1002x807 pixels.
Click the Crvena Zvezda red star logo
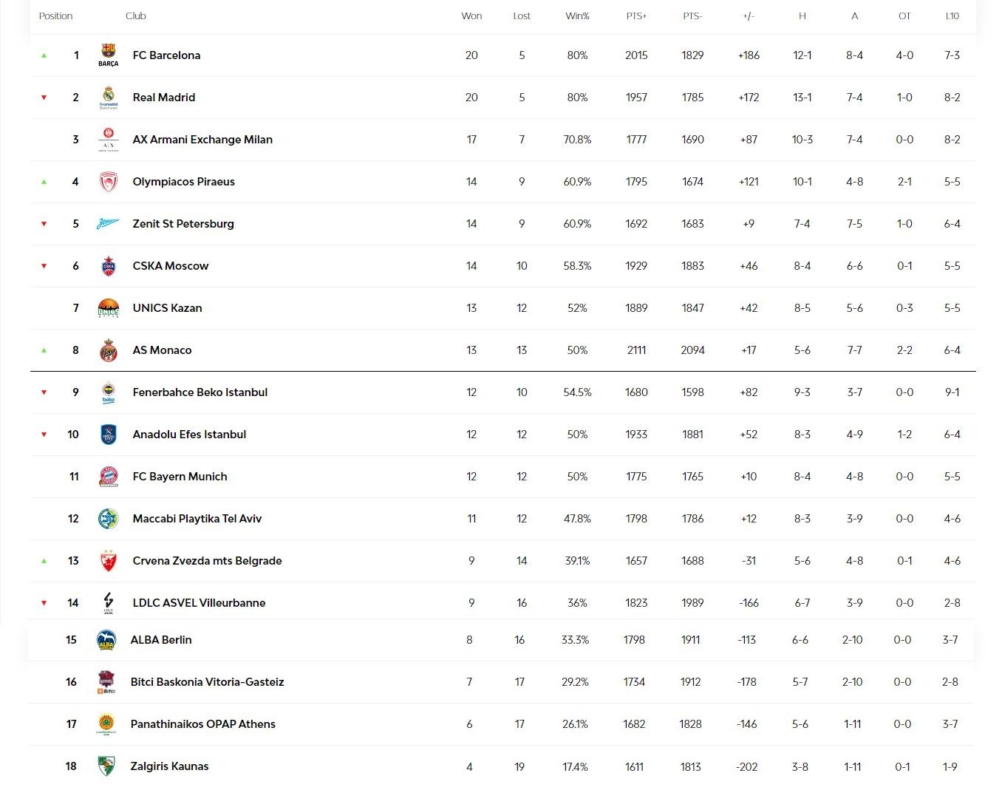click(x=109, y=560)
